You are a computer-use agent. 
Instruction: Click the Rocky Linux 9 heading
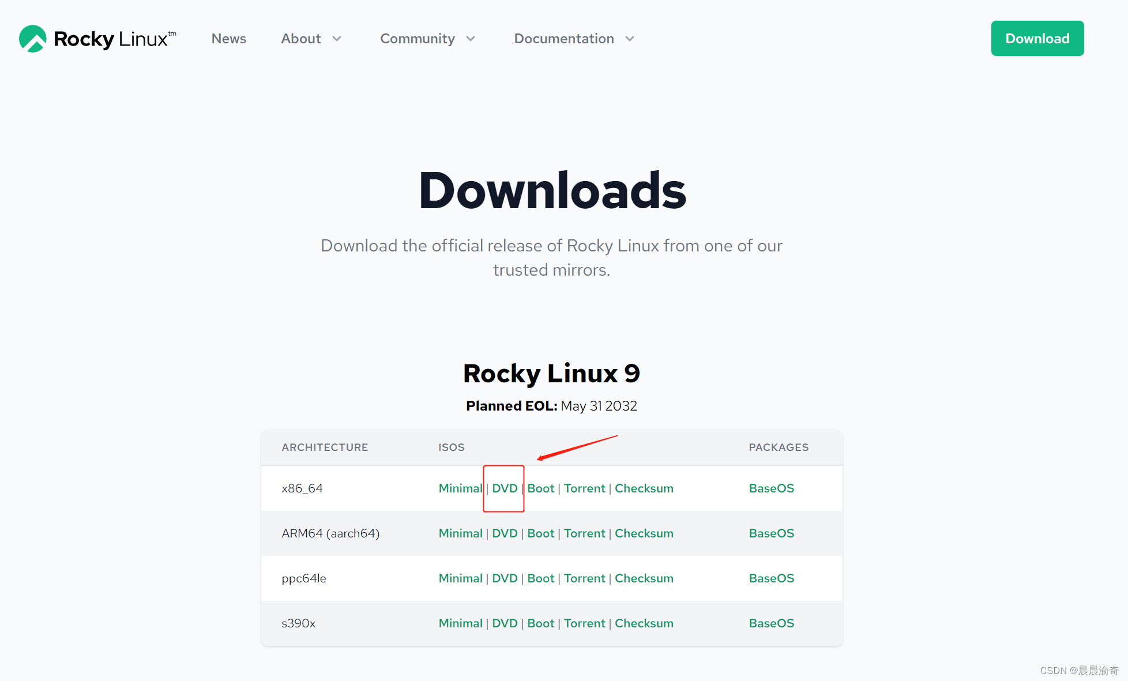[552, 374]
